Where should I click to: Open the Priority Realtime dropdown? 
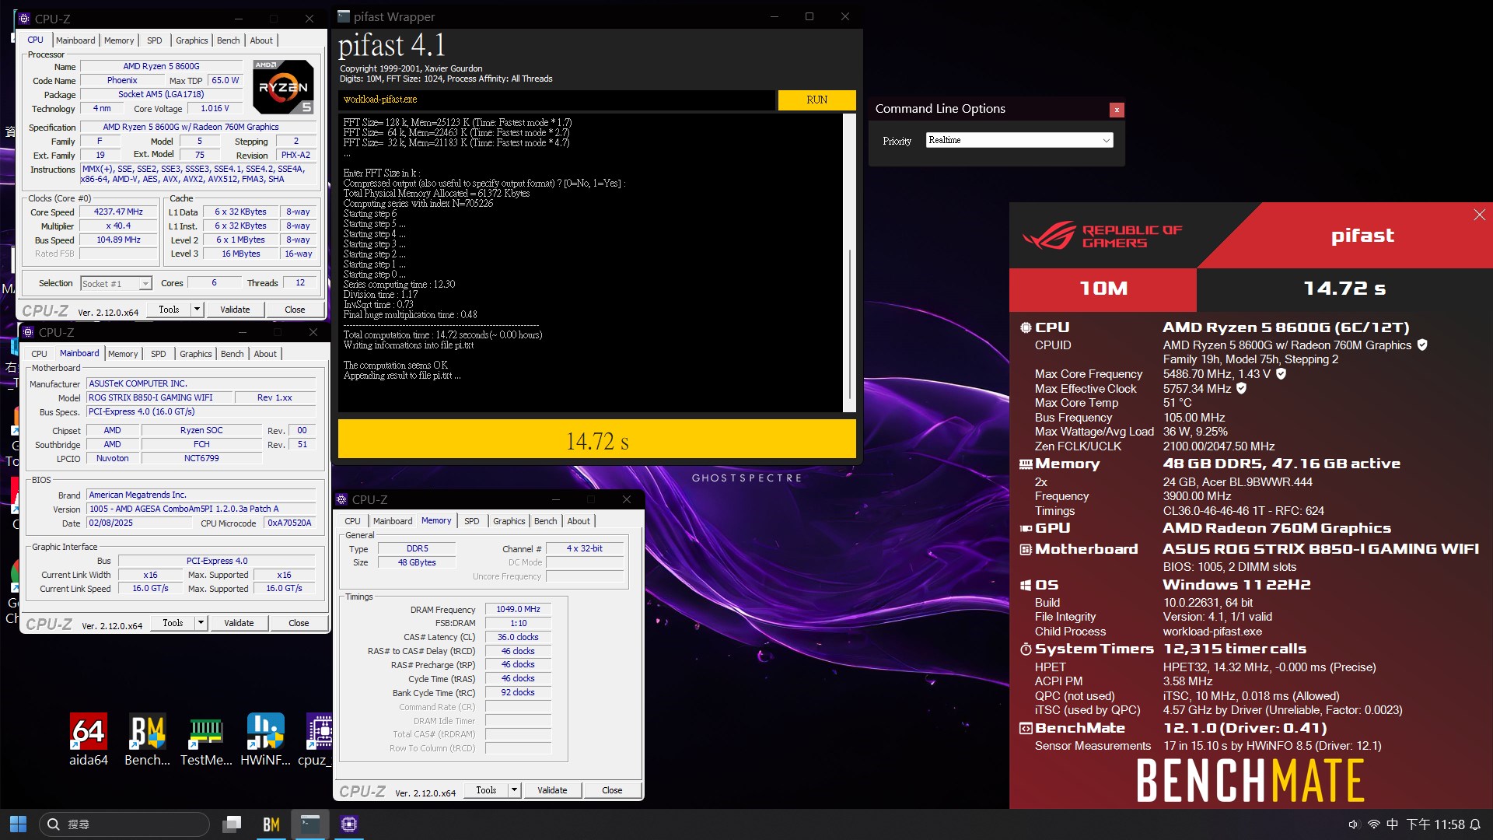(x=1019, y=140)
